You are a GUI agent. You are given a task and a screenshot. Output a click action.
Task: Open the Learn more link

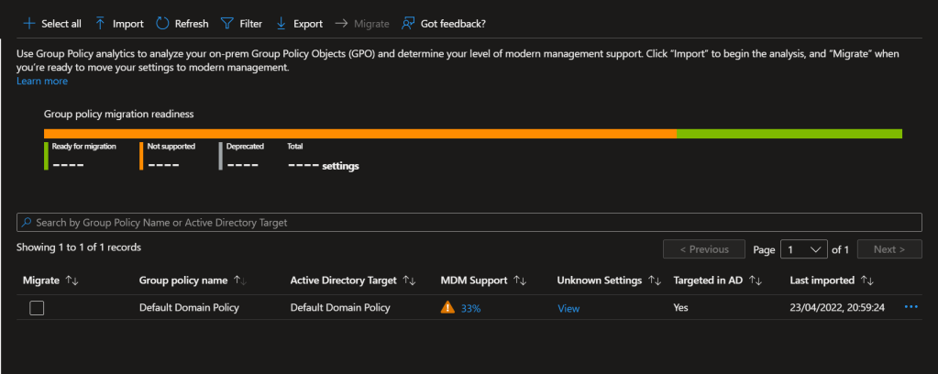(x=42, y=82)
